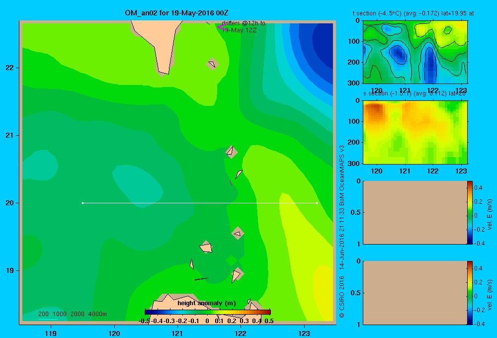This screenshot has height=338, width=497.
Task: Click the left endpoint of the white section line
Action: click(x=83, y=203)
